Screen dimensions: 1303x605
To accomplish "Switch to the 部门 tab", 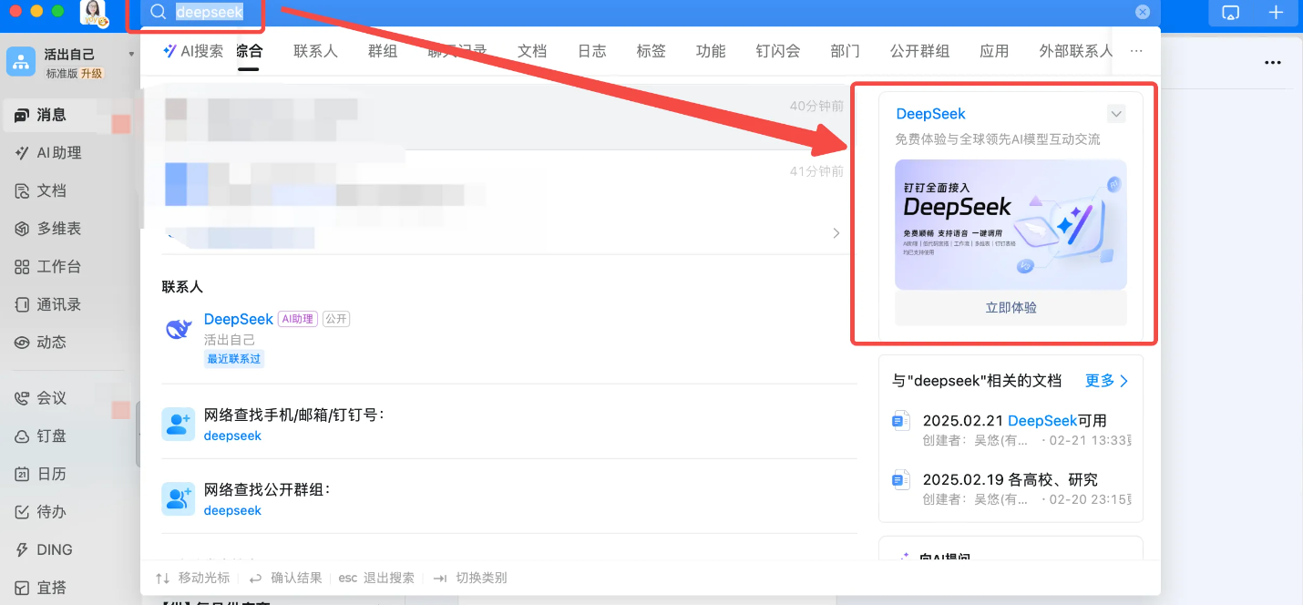I will click(845, 51).
